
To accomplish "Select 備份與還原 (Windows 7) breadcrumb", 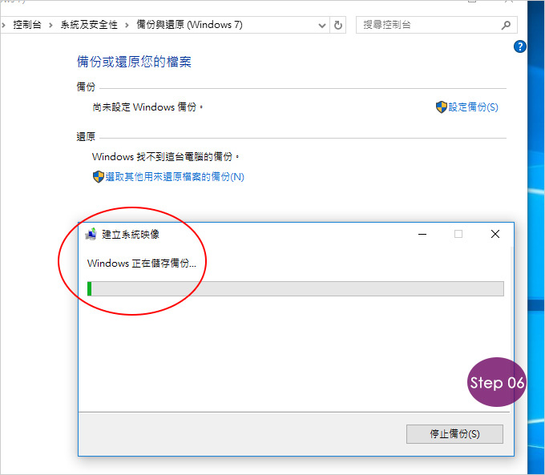I will pyautogui.click(x=189, y=25).
